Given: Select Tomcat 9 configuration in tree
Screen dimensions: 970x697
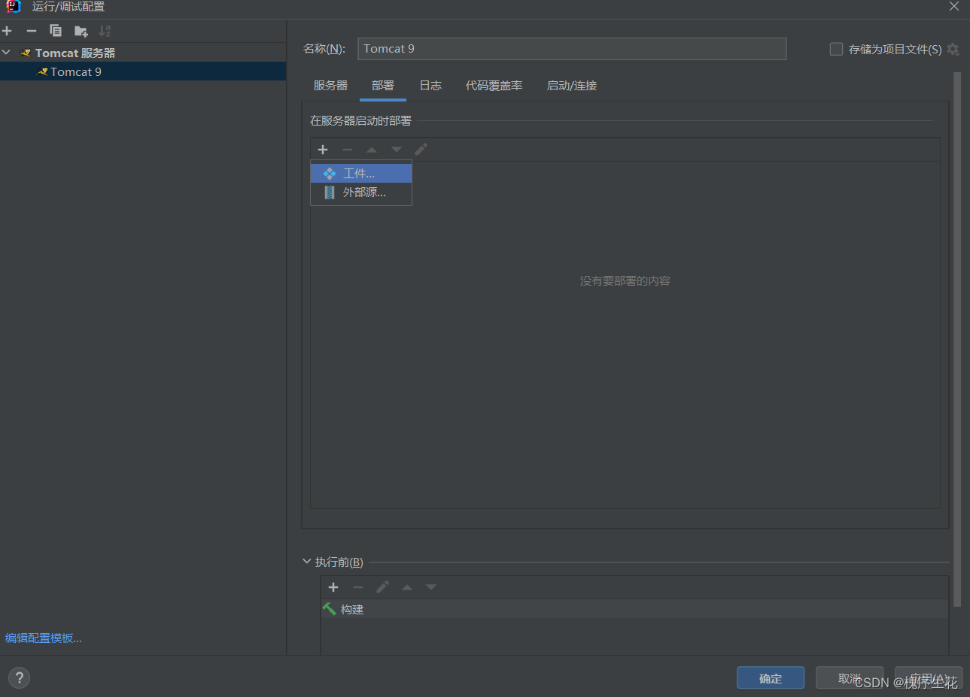Looking at the screenshot, I should [143, 71].
